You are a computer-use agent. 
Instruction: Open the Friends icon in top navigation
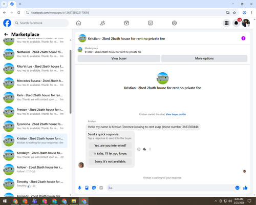tap(102, 23)
